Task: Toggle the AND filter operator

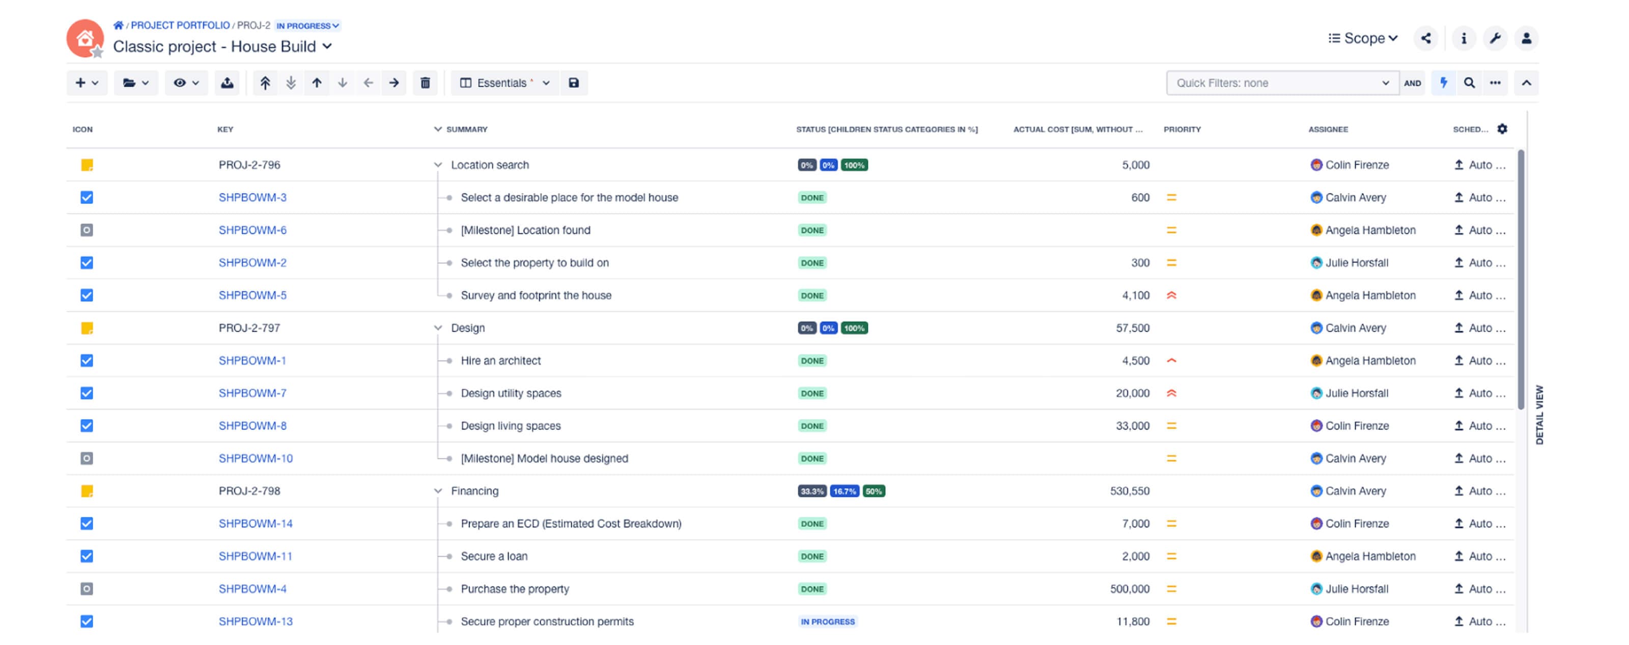Action: pyautogui.click(x=1412, y=83)
